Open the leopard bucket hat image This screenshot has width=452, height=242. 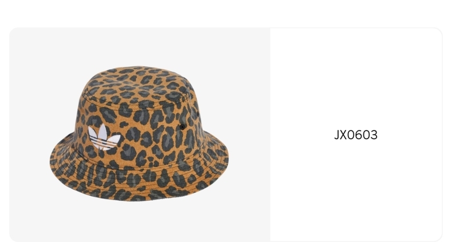coord(139,133)
